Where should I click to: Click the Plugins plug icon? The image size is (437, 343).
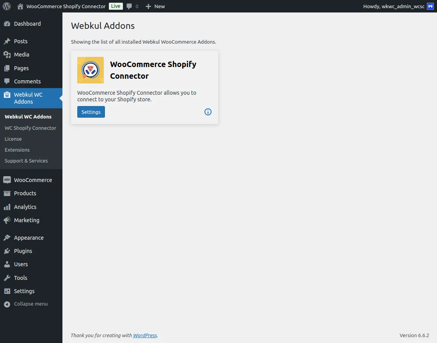pyautogui.click(x=6, y=251)
